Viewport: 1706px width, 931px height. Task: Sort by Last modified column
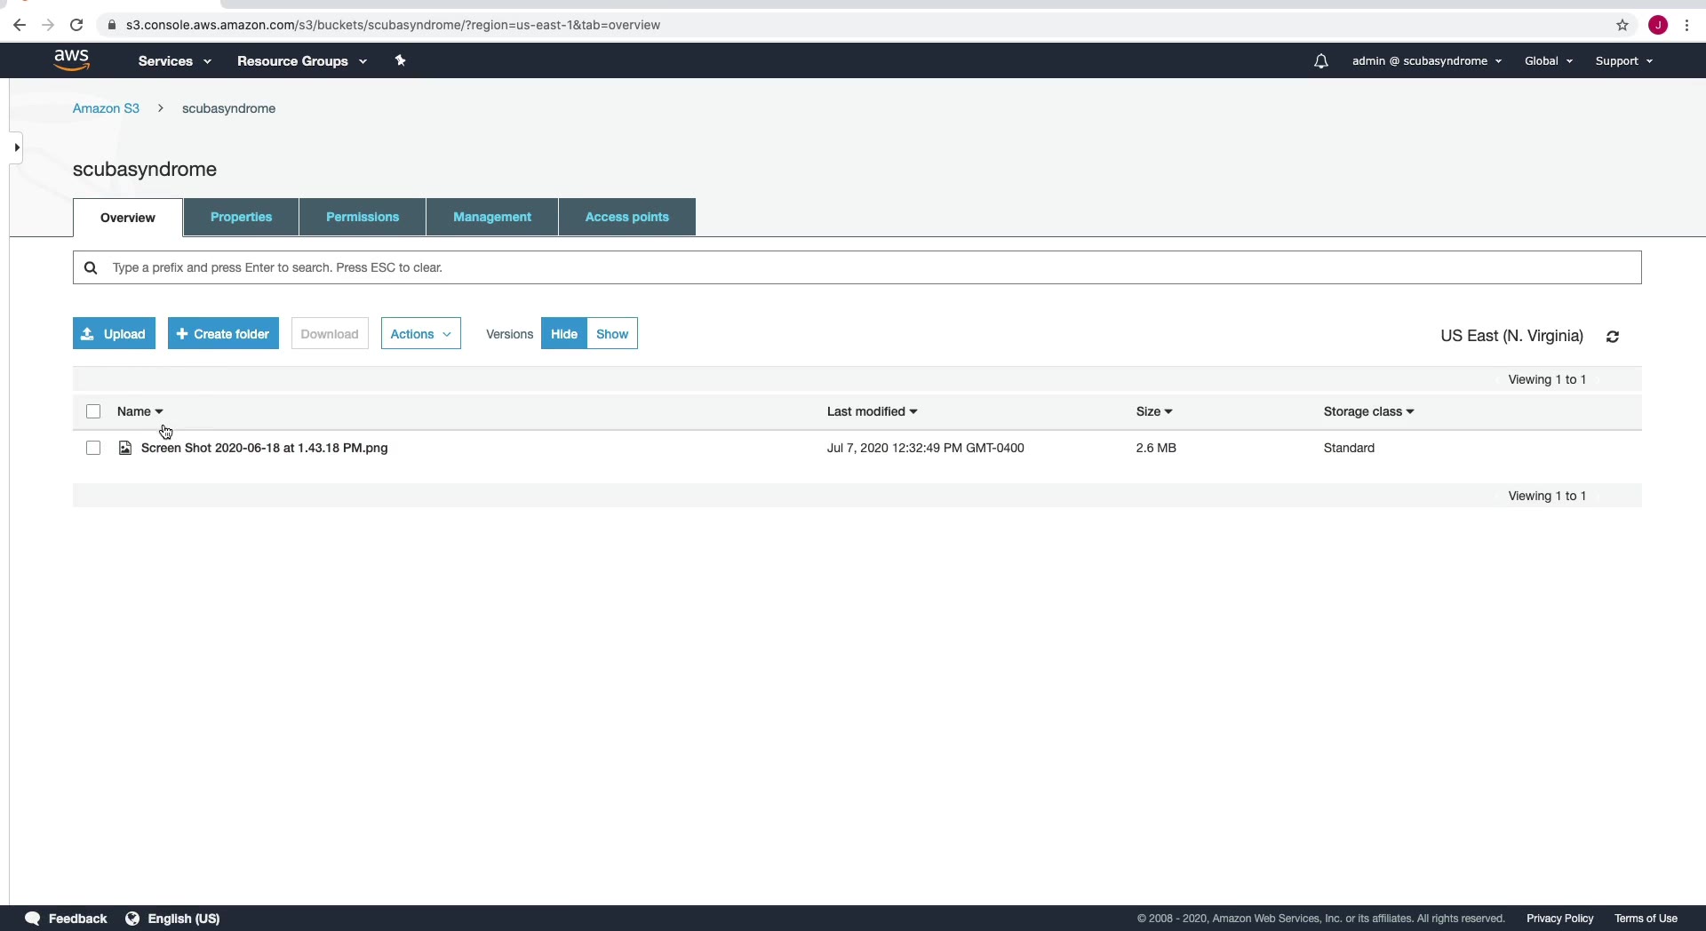(872, 411)
